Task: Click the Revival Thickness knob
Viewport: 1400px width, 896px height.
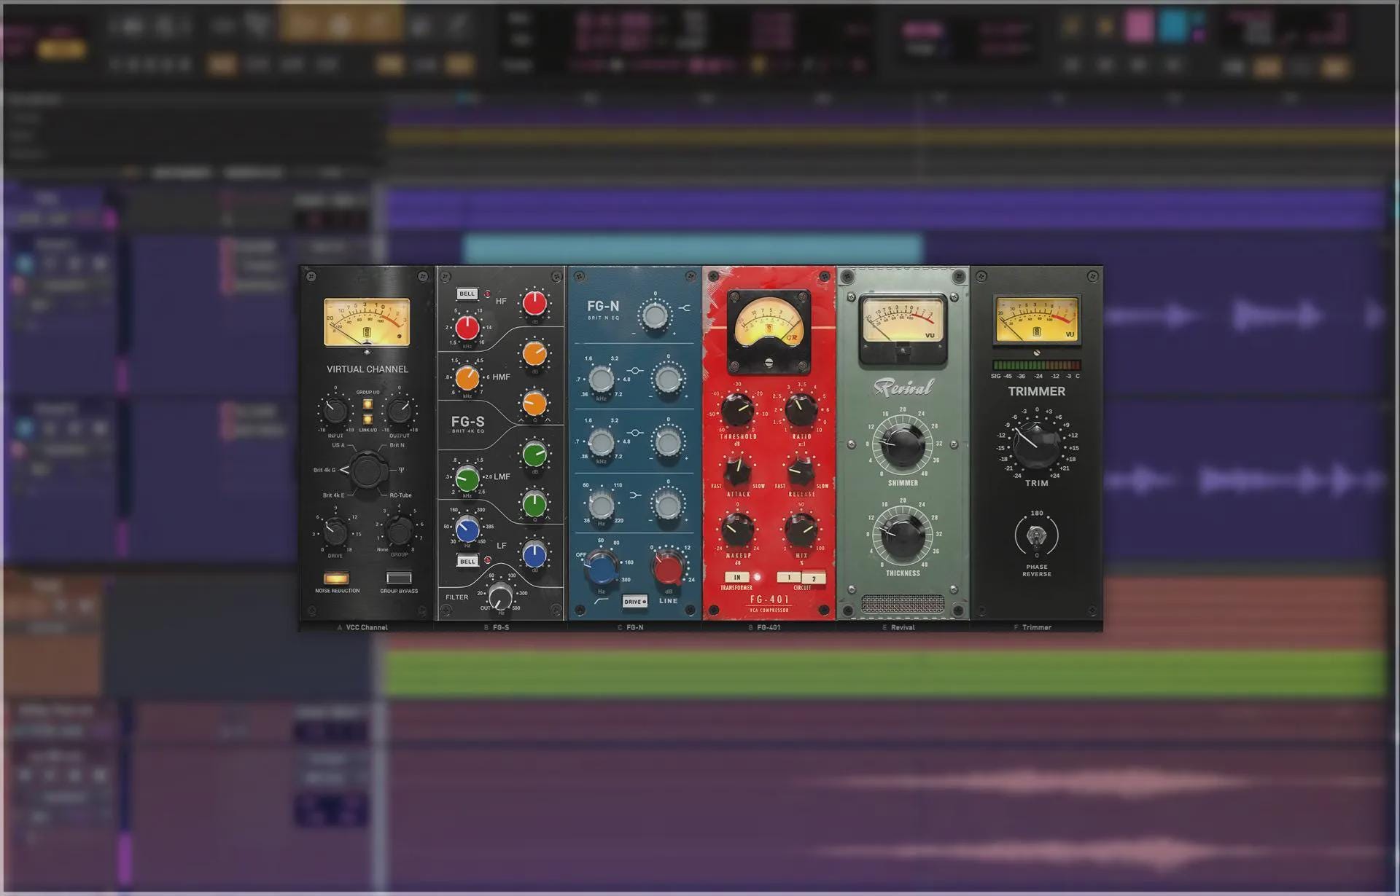Action: point(903,536)
